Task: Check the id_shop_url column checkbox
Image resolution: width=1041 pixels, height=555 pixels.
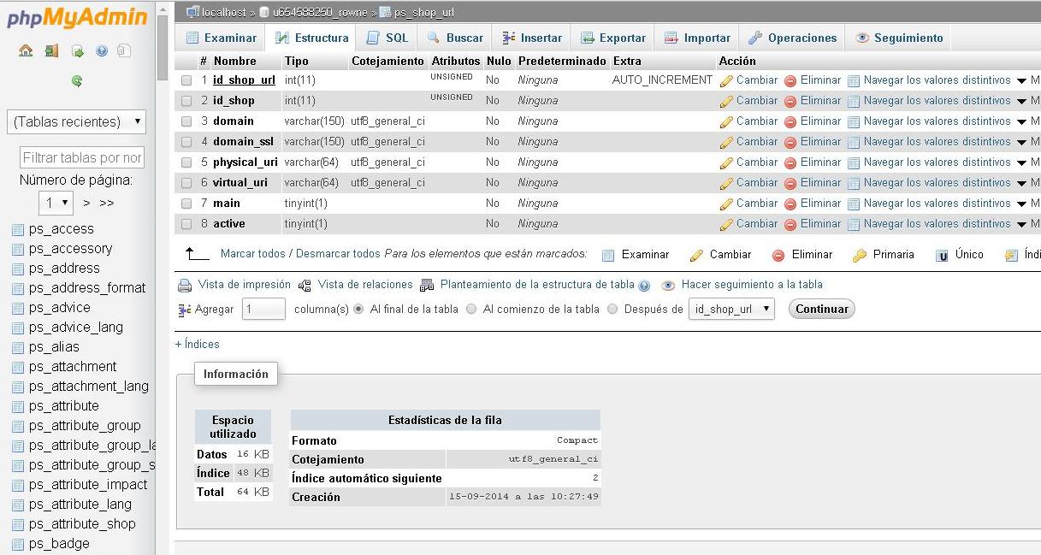Action: [186, 80]
